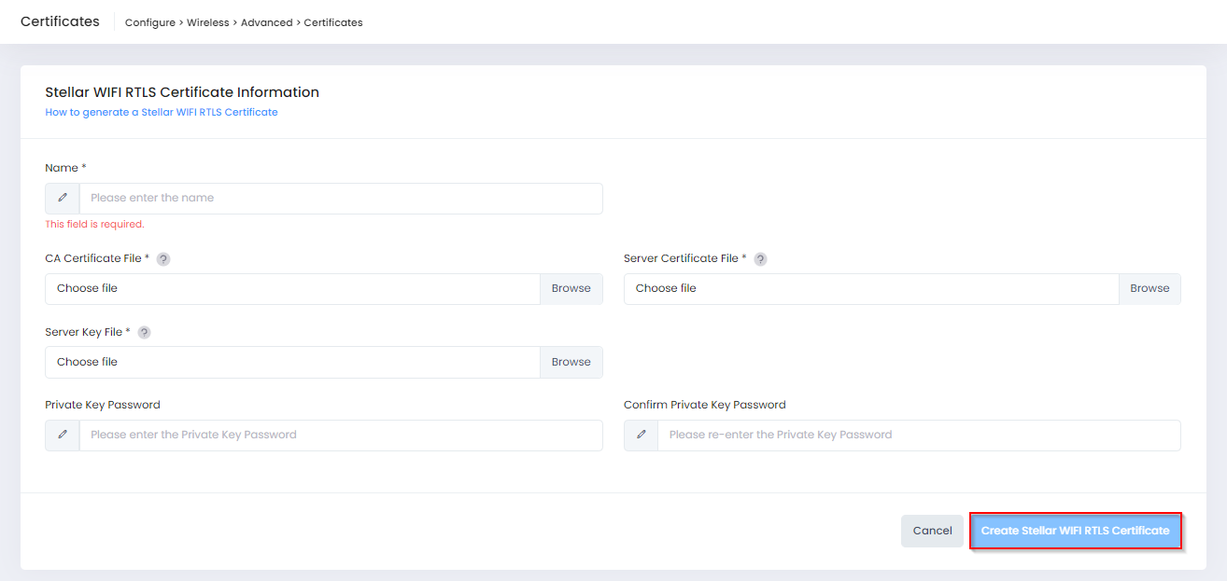Browse for the Server Certificate File
Image resolution: width=1227 pixels, height=581 pixels.
pos(1149,288)
